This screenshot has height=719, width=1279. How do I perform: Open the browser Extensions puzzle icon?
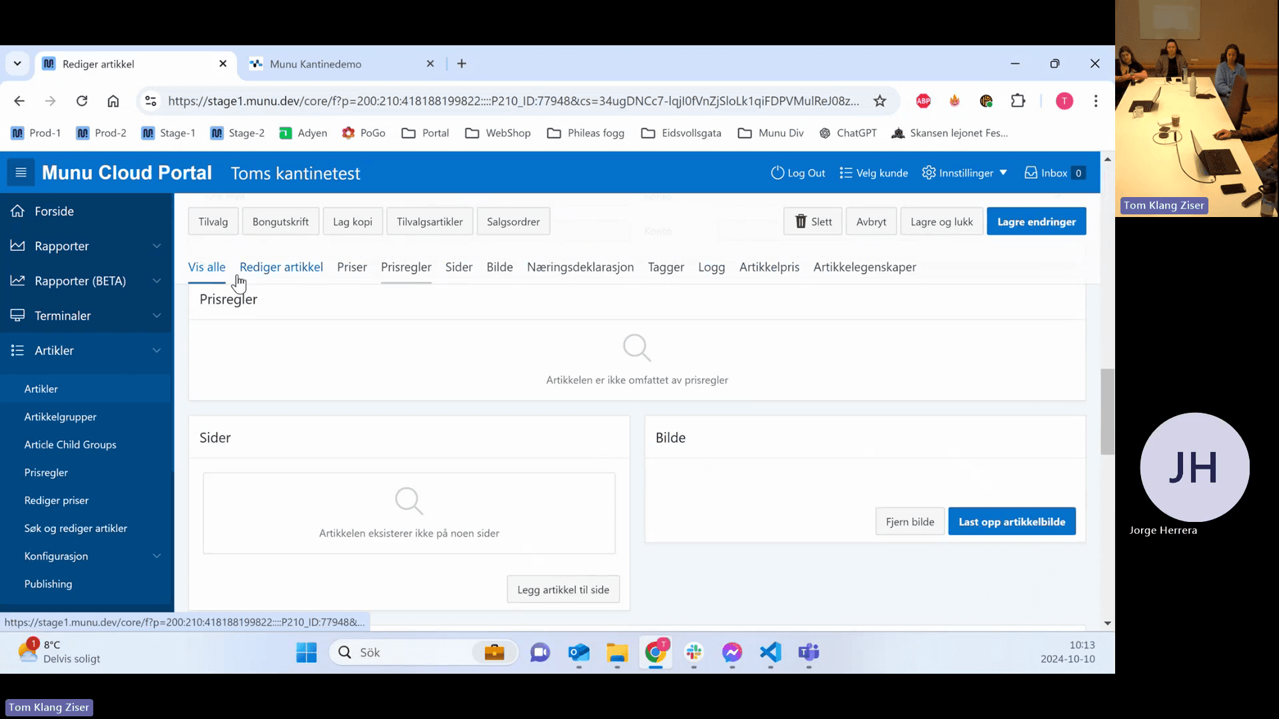1018,101
